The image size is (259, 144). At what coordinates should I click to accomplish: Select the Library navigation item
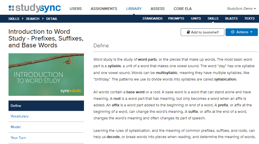click(x=134, y=9)
